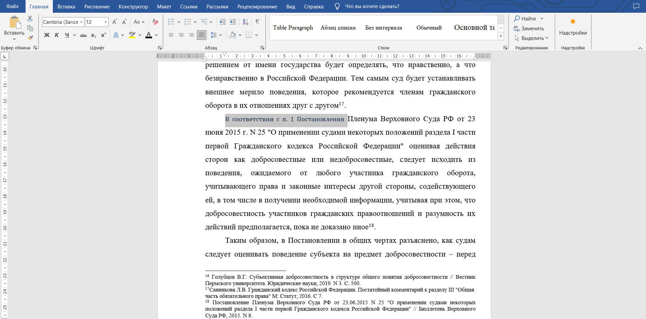Apply font color A button
646x319 pixels.
(149, 35)
